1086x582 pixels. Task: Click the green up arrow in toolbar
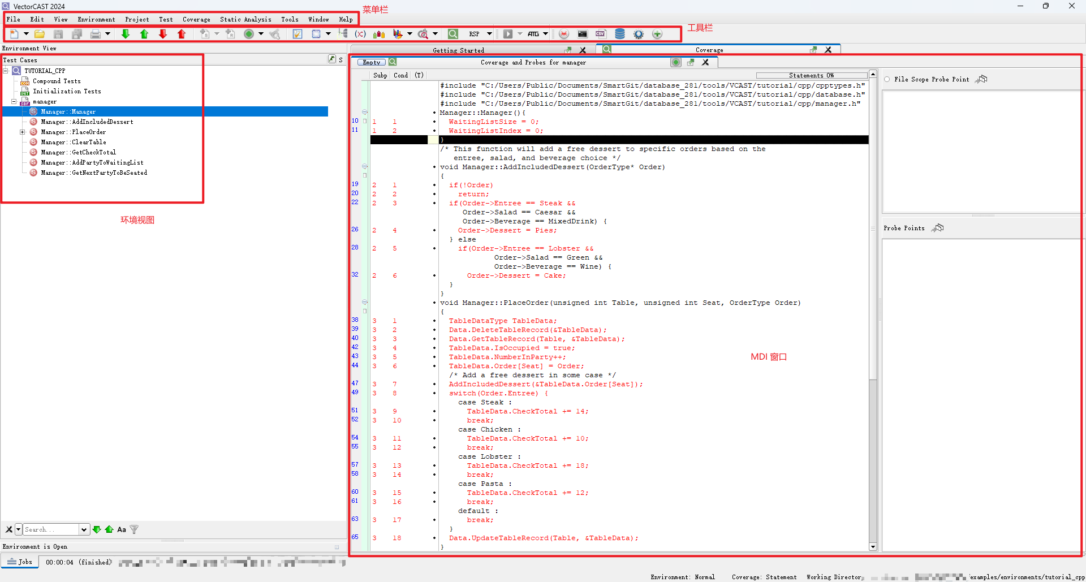144,34
